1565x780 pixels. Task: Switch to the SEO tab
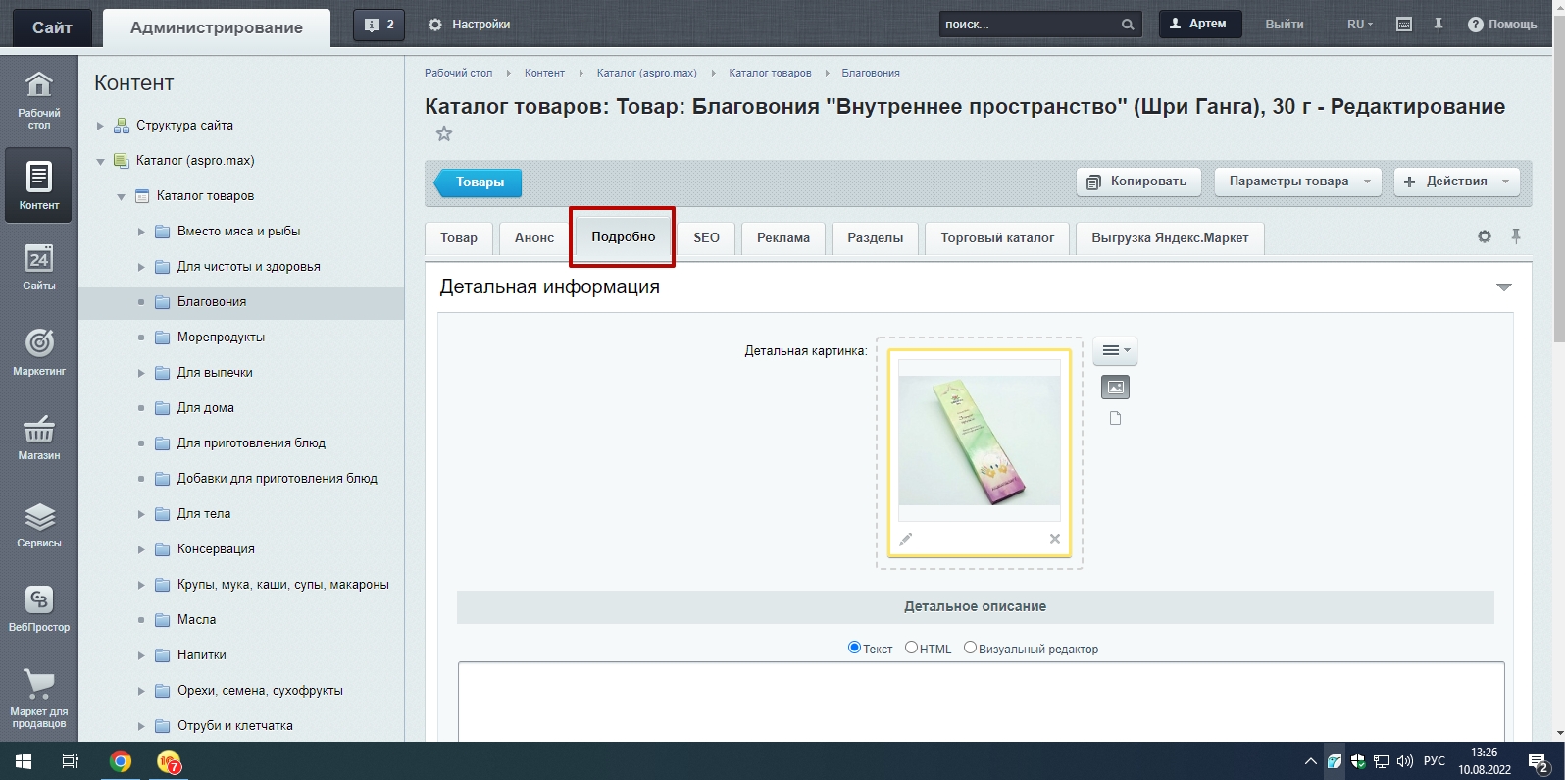pyautogui.click(x=706, y=238)
